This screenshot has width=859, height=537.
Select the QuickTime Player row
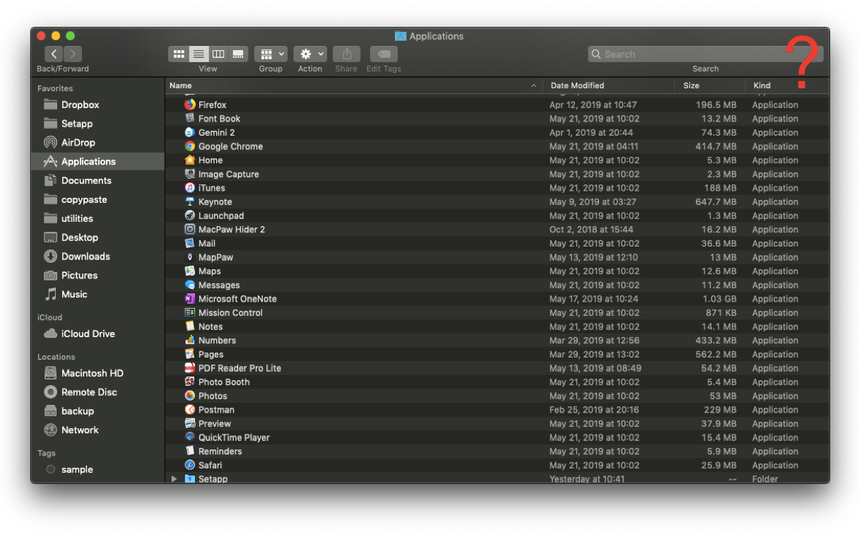tap(497, 437)
